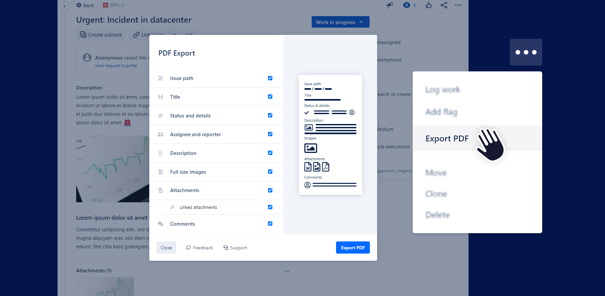
Task: Click the Feedback link in dialog
Action: [x=200, y=248]
